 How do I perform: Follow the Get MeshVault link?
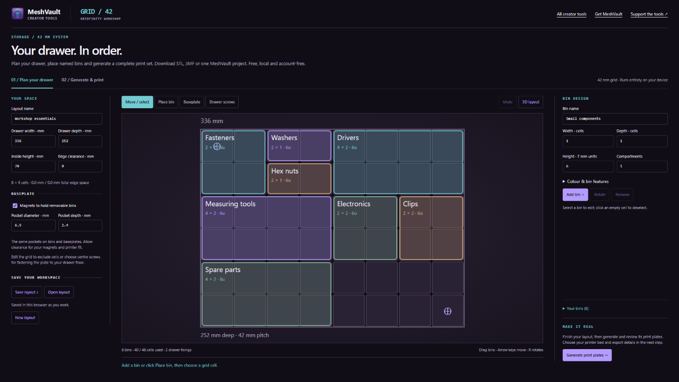click(x=608, y=14)
